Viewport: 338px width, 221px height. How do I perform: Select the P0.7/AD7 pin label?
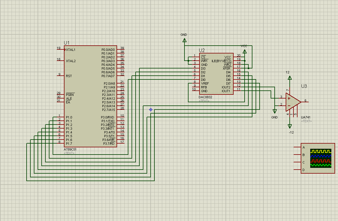click(108, 76)
